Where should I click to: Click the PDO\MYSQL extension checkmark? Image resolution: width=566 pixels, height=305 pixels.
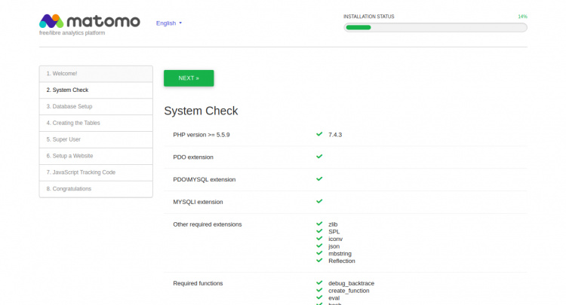click(x=319, y=179)
